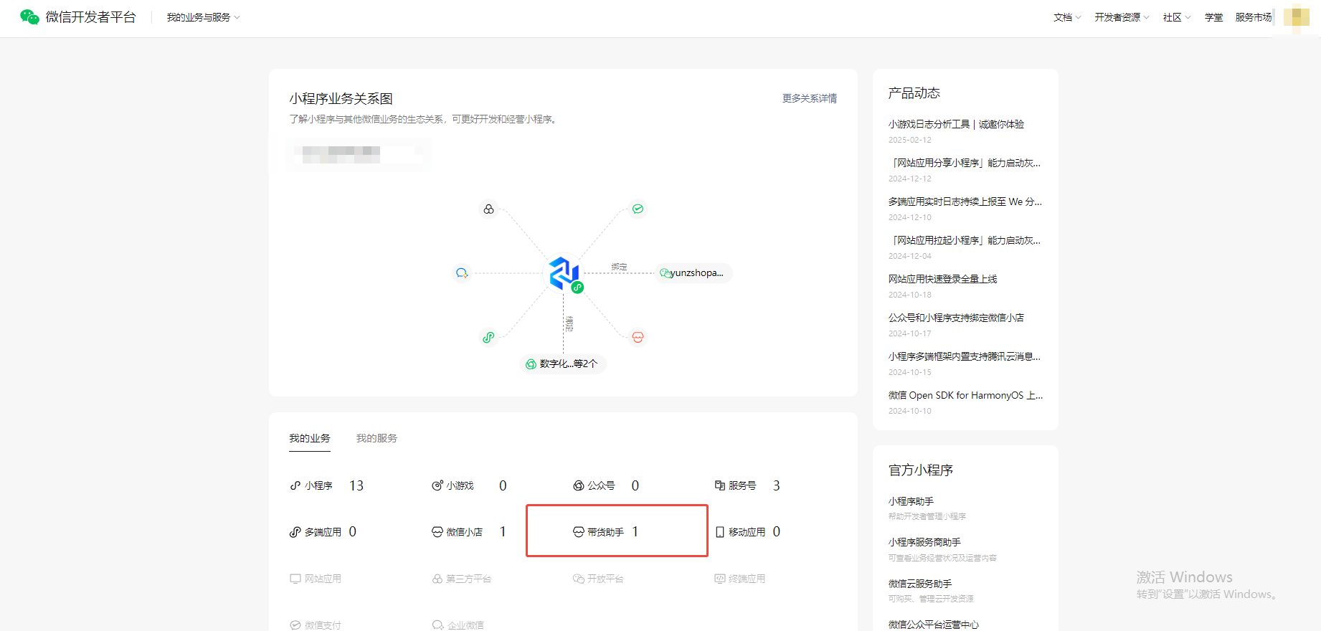
Task: Expand the 开发者资源 dropdown menu
Action: click(x=1121, y=17)
